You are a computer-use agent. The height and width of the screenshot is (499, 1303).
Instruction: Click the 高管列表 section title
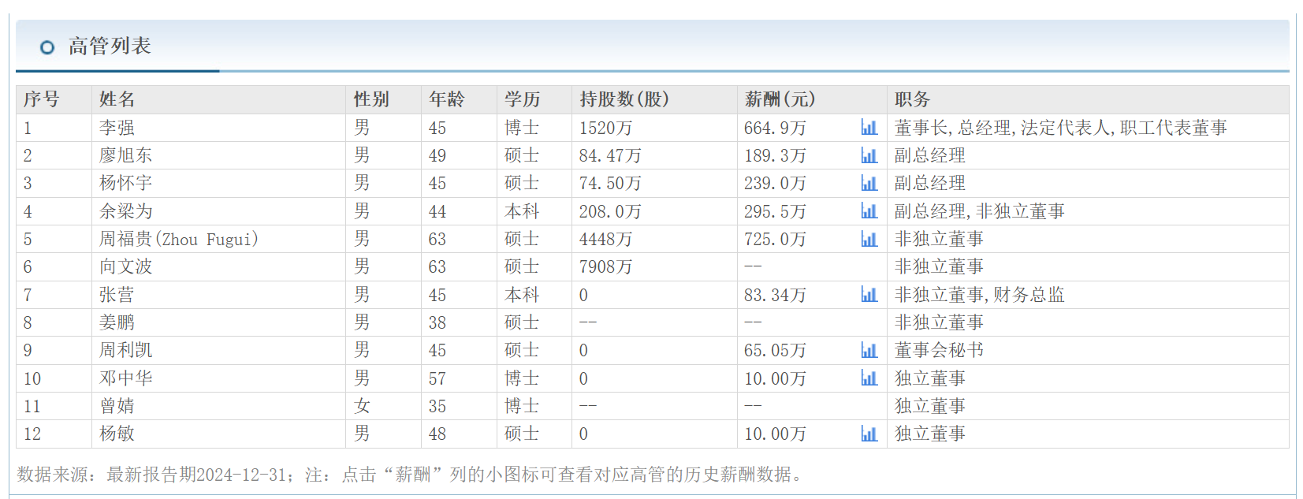110,46
